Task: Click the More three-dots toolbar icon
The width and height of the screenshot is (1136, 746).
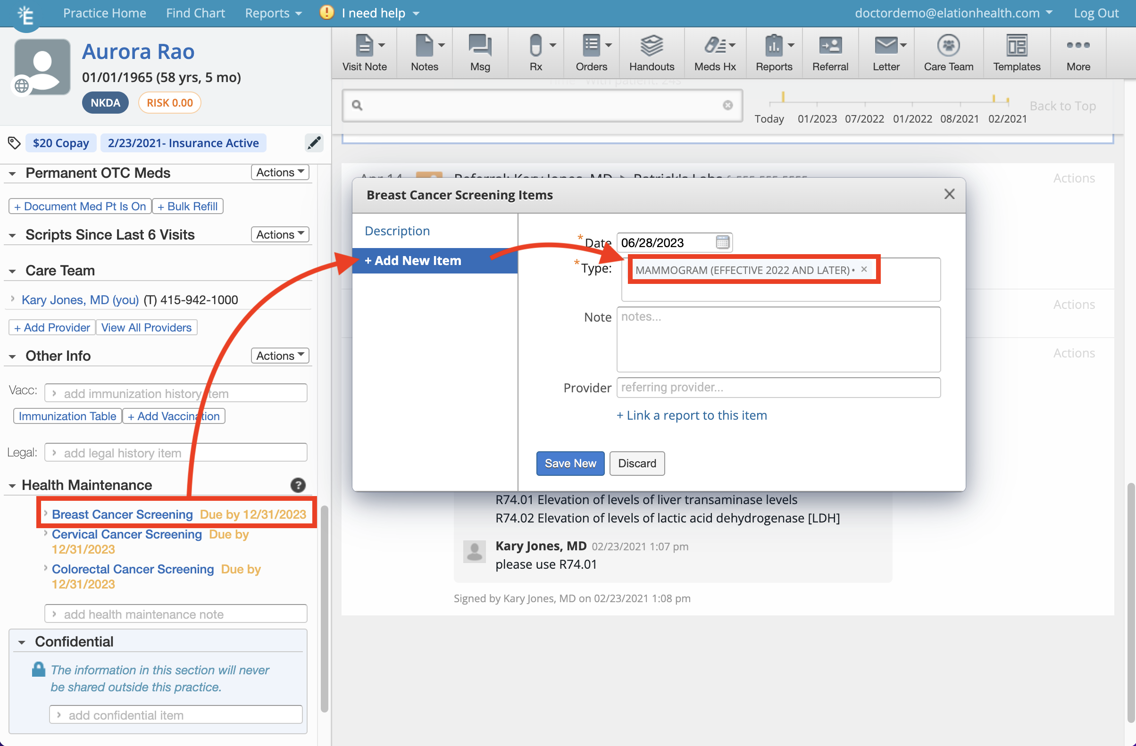Action: (1078, 52)
